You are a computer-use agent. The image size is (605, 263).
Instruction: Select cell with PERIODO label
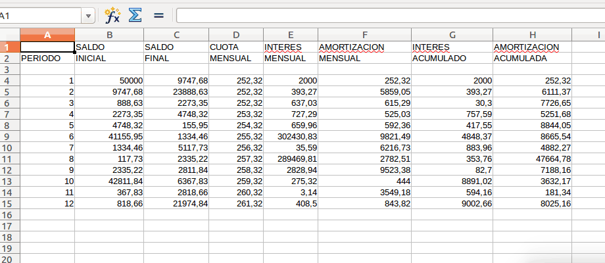[47, 59]
